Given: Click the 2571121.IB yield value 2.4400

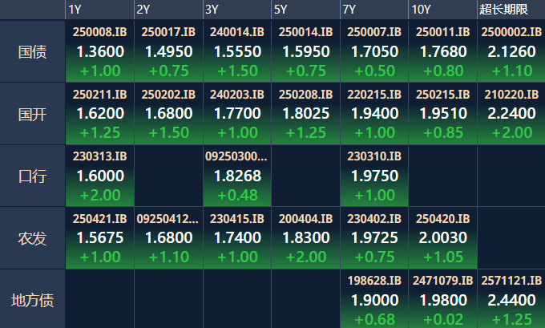Looking at the screenshot, I should 511,300.
